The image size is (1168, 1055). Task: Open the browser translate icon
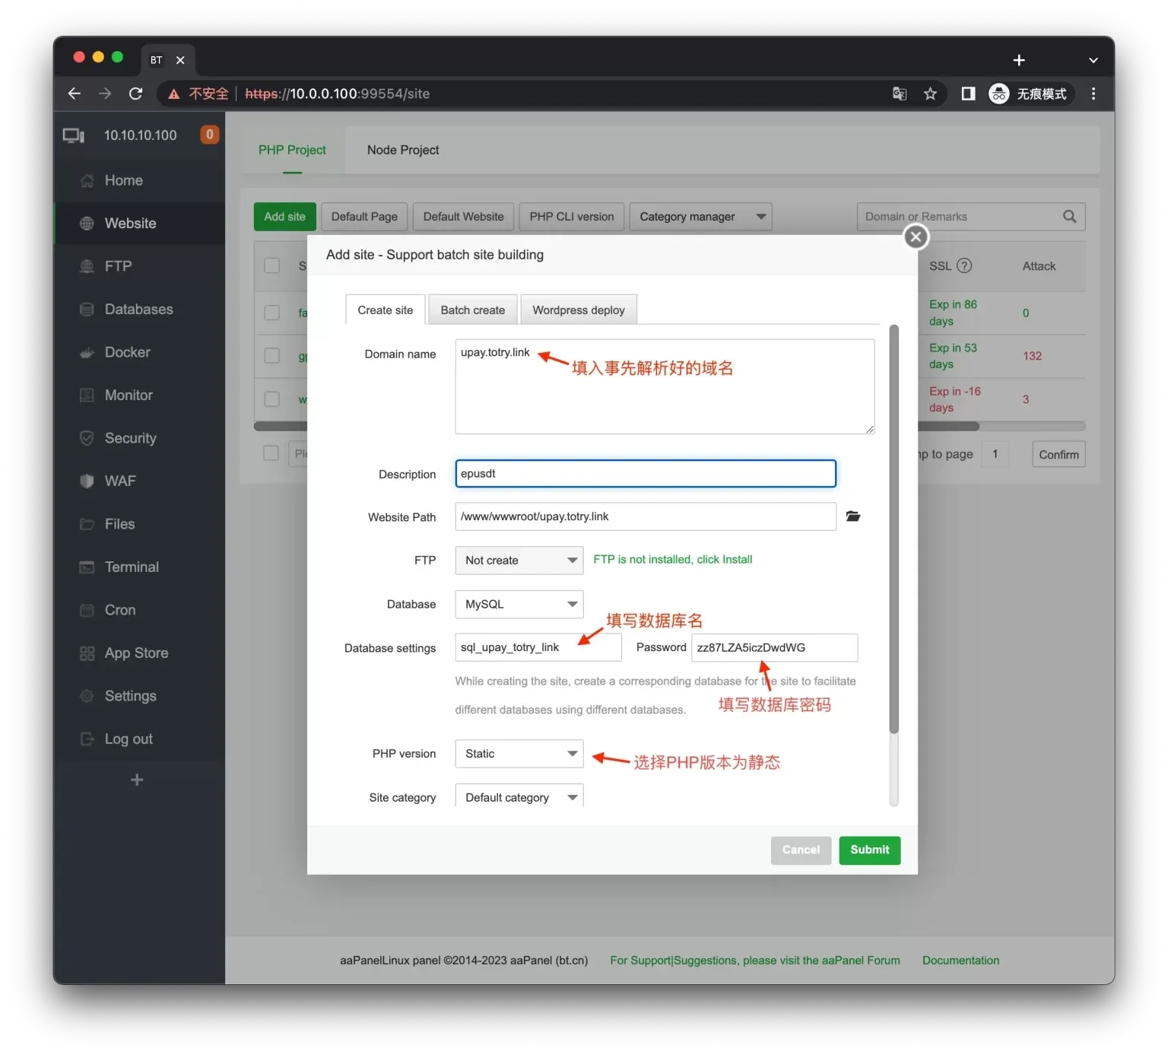click(900, 94)
